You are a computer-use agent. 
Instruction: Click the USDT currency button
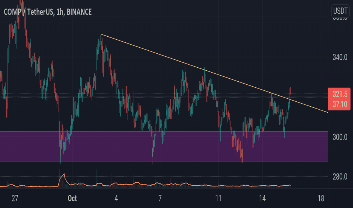(x=340, y=11)
